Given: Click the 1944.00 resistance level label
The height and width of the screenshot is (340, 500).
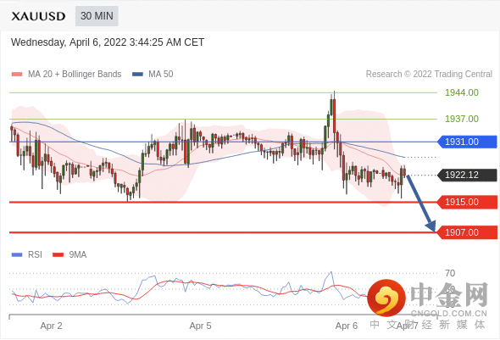Looking at the screenshot, I should (461, 92).
